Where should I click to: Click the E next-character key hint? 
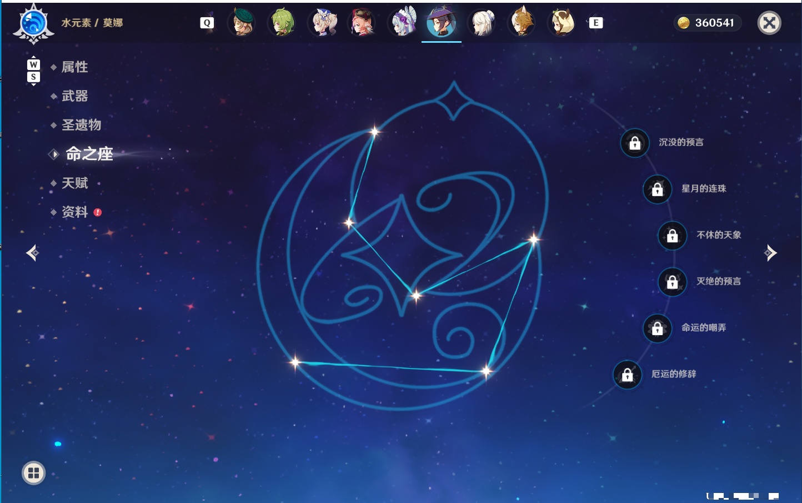(x=595, y=23)
